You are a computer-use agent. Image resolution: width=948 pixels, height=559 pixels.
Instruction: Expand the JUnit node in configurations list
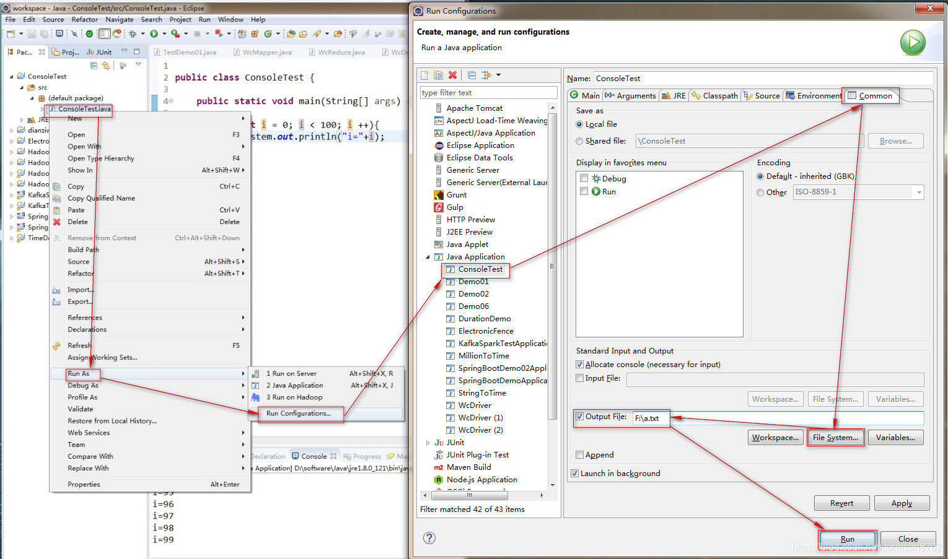[x=427, y=442]
